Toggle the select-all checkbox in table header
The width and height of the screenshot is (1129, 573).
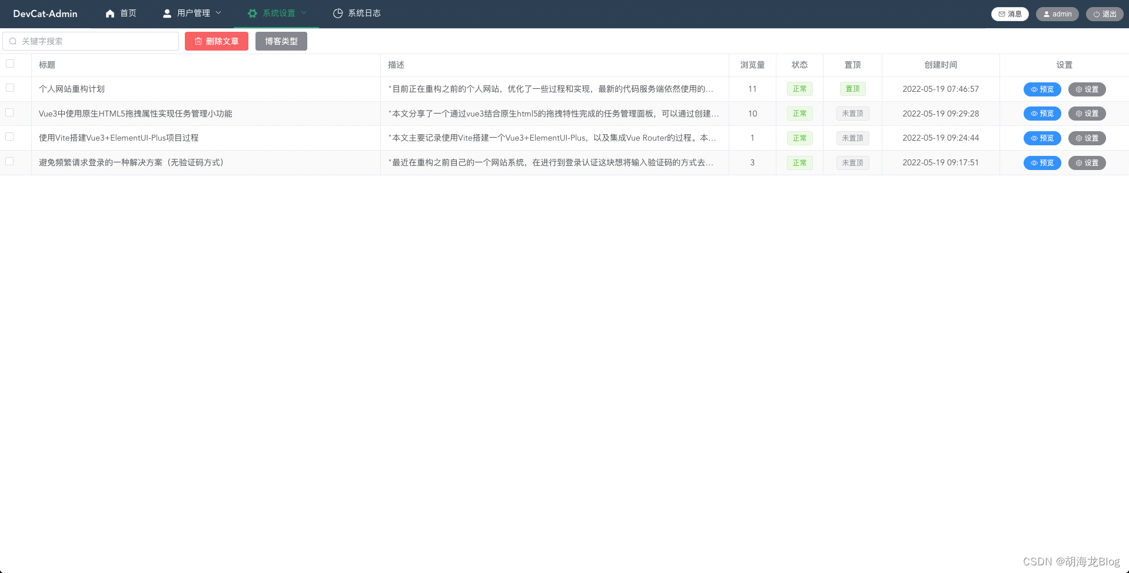point(10,64)
